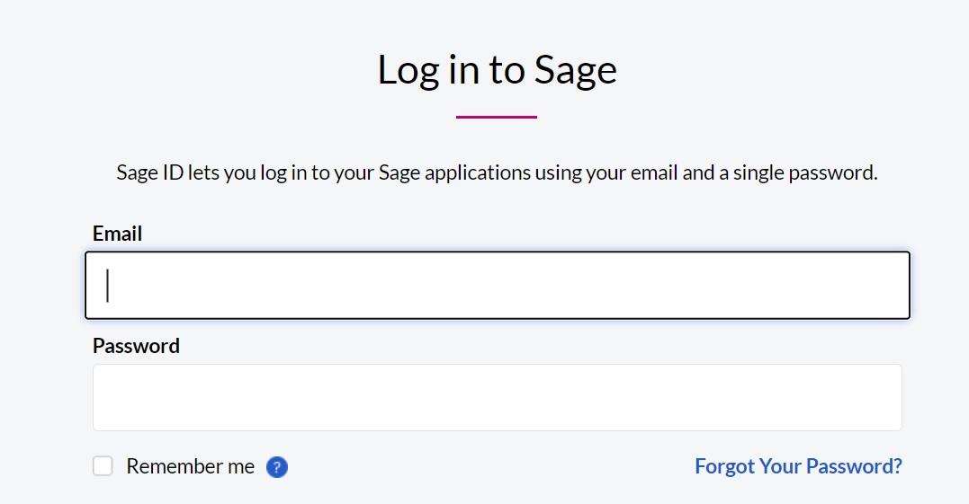Click the Remember me label text
Viewport: 969px width, 504px height.
coord(191,467)
